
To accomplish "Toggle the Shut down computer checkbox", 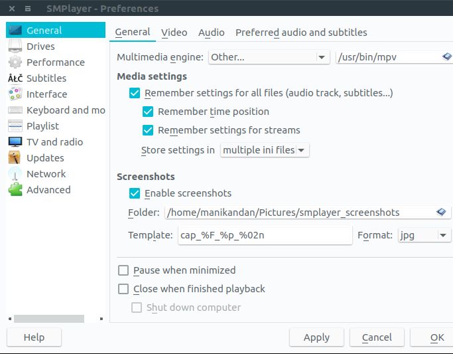I will 137,308.
